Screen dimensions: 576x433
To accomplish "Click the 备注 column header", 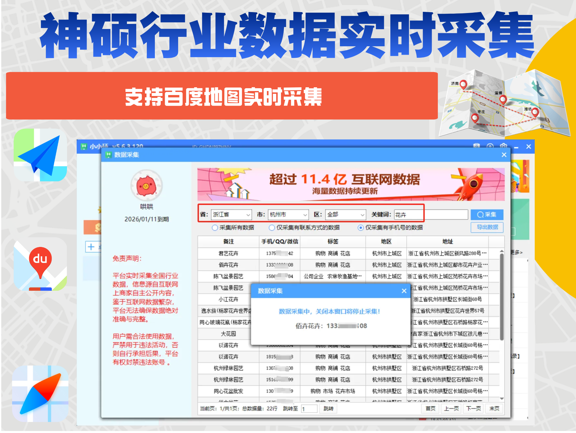I will 228,242.
